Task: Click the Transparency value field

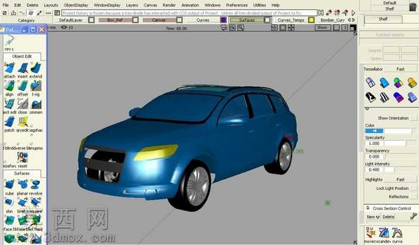Action: click(374, 157)
